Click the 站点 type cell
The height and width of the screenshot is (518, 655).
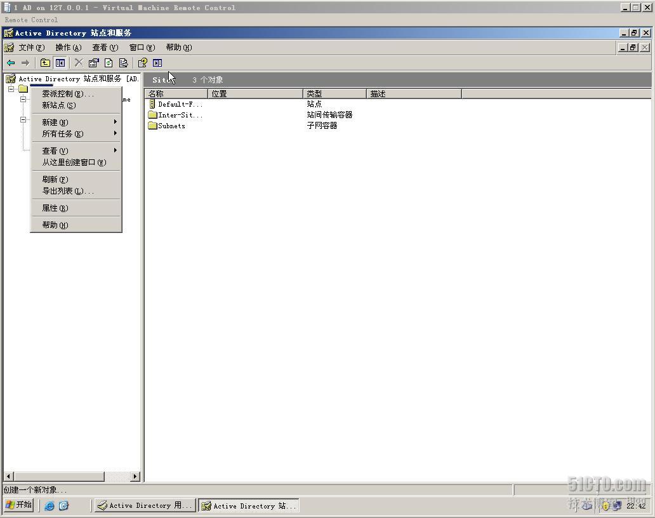click(x=315, y=103)
